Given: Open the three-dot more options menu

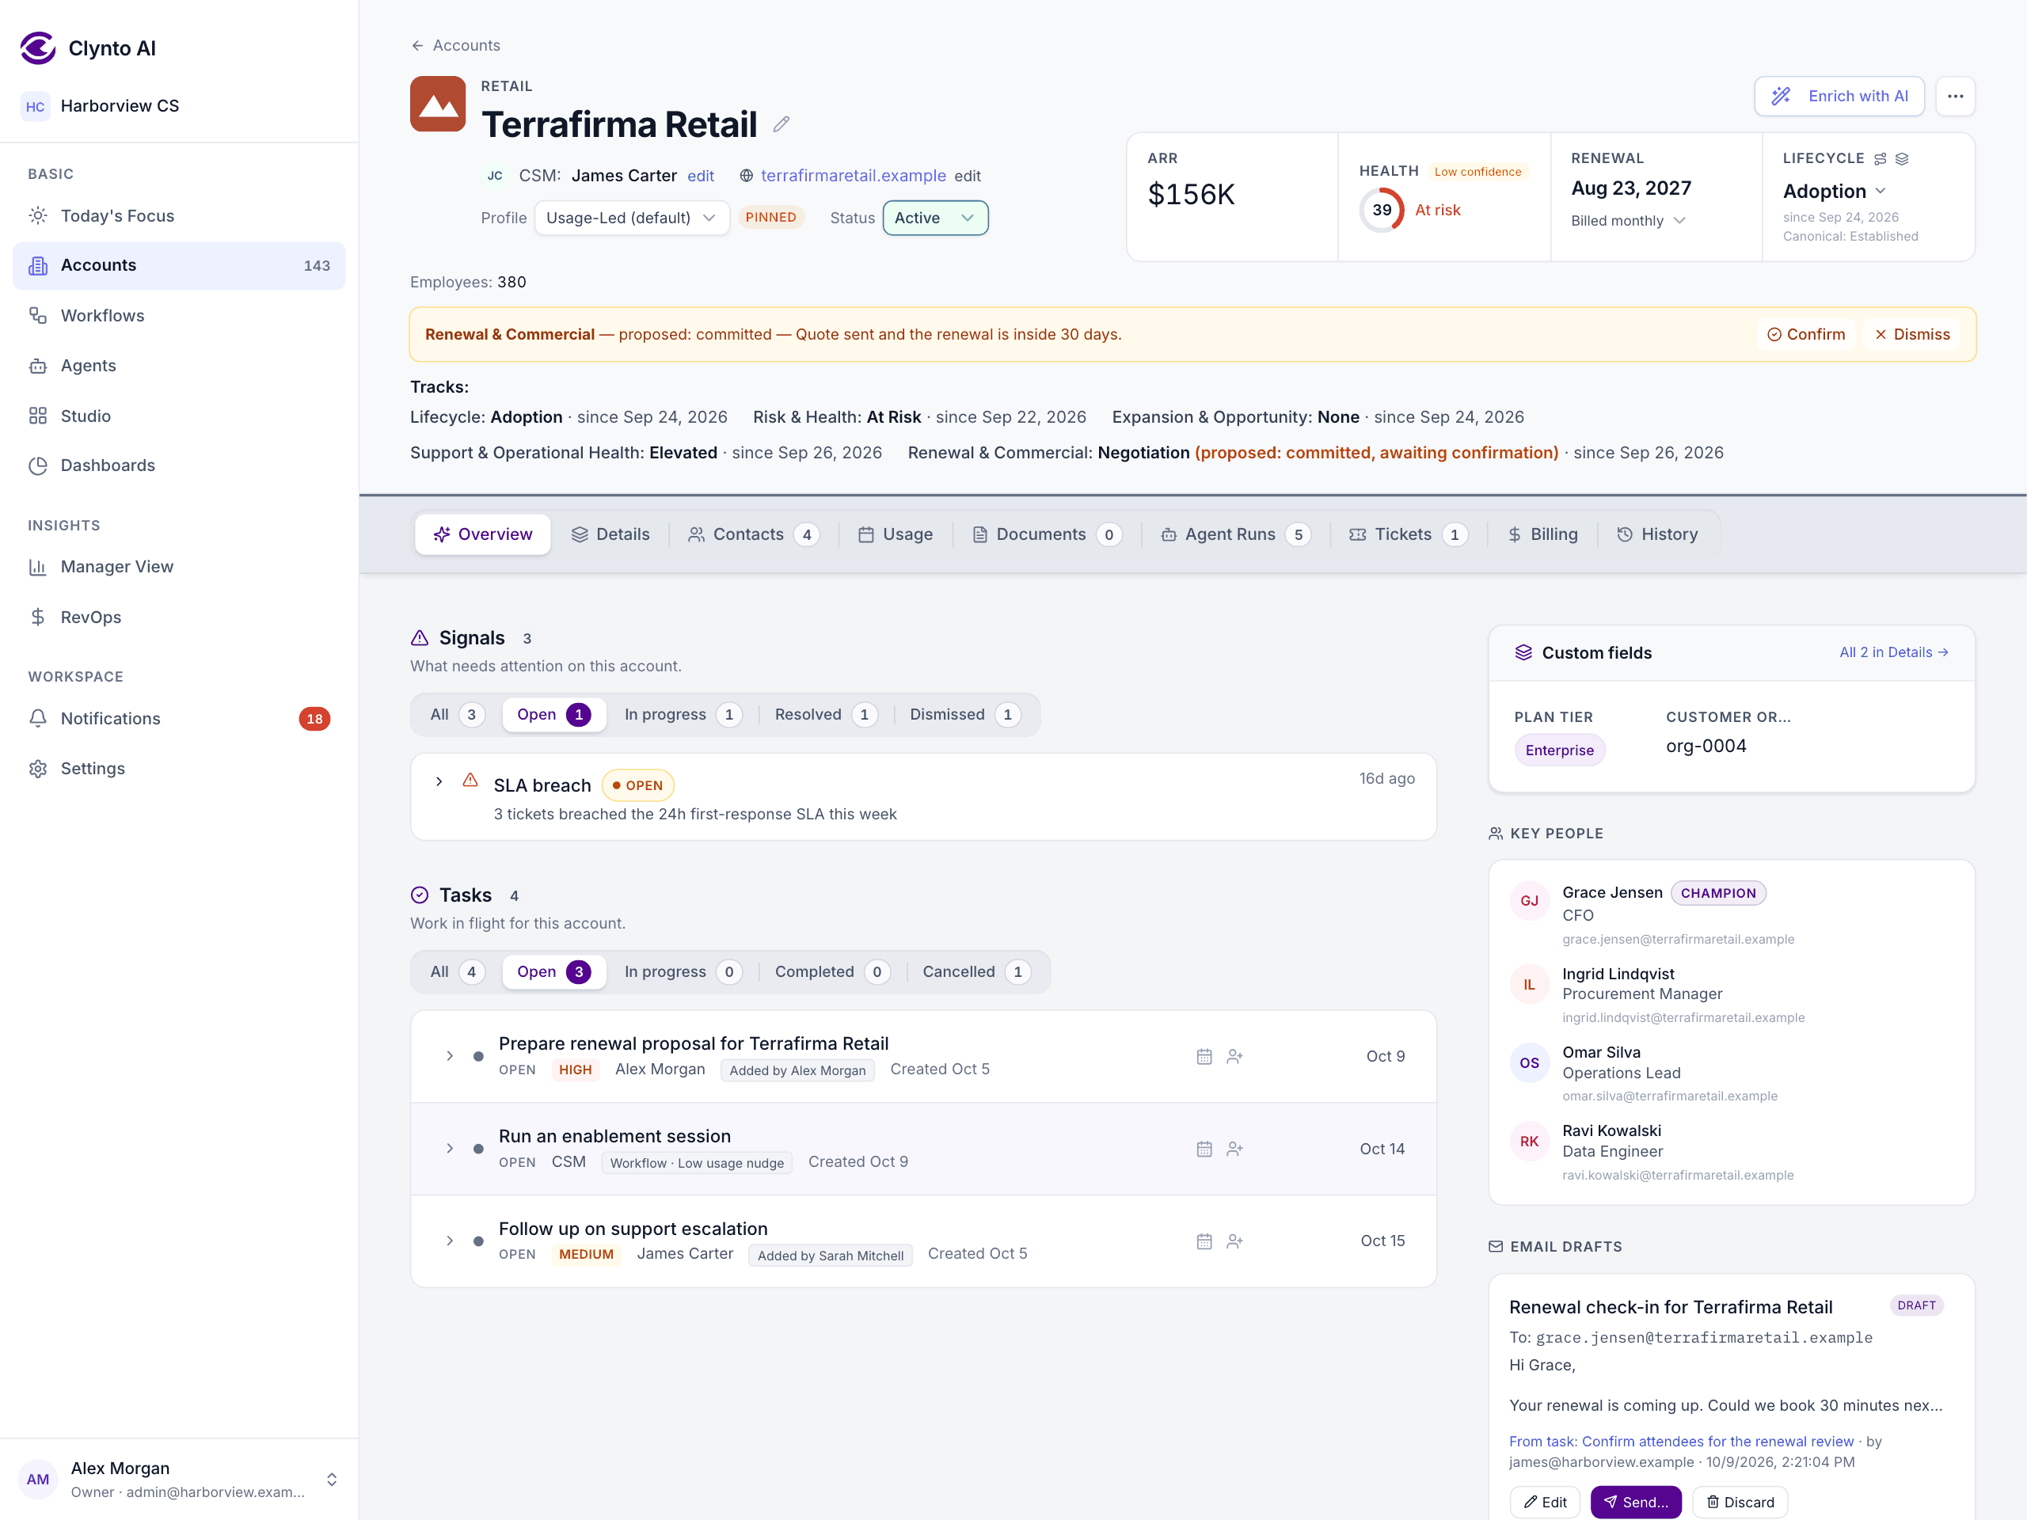Looking at the screenshot, I should coord(1955,97).
